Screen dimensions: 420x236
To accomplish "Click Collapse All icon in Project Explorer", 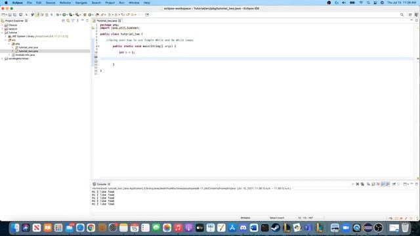I will coord(63,20).
